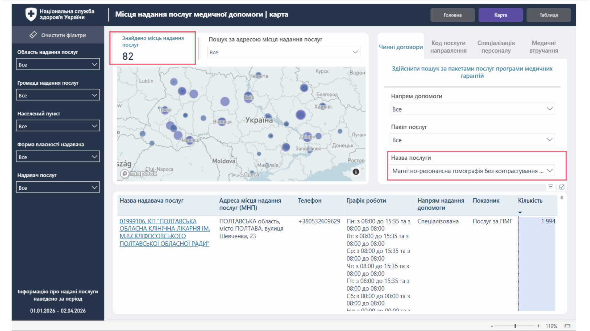This screenshot has width=590, height=331.
Task: Click map bubble near Вінниця
Action: point(222,122)
